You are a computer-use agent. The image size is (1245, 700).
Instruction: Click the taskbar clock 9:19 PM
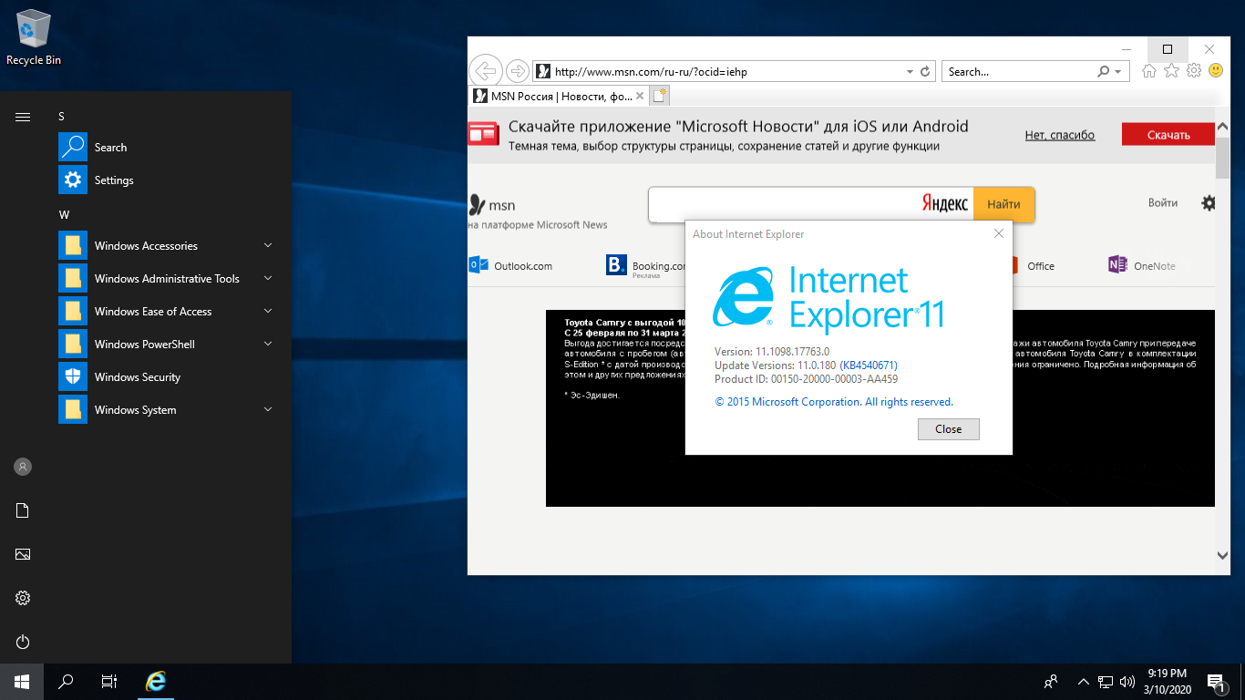point(1168,673)
